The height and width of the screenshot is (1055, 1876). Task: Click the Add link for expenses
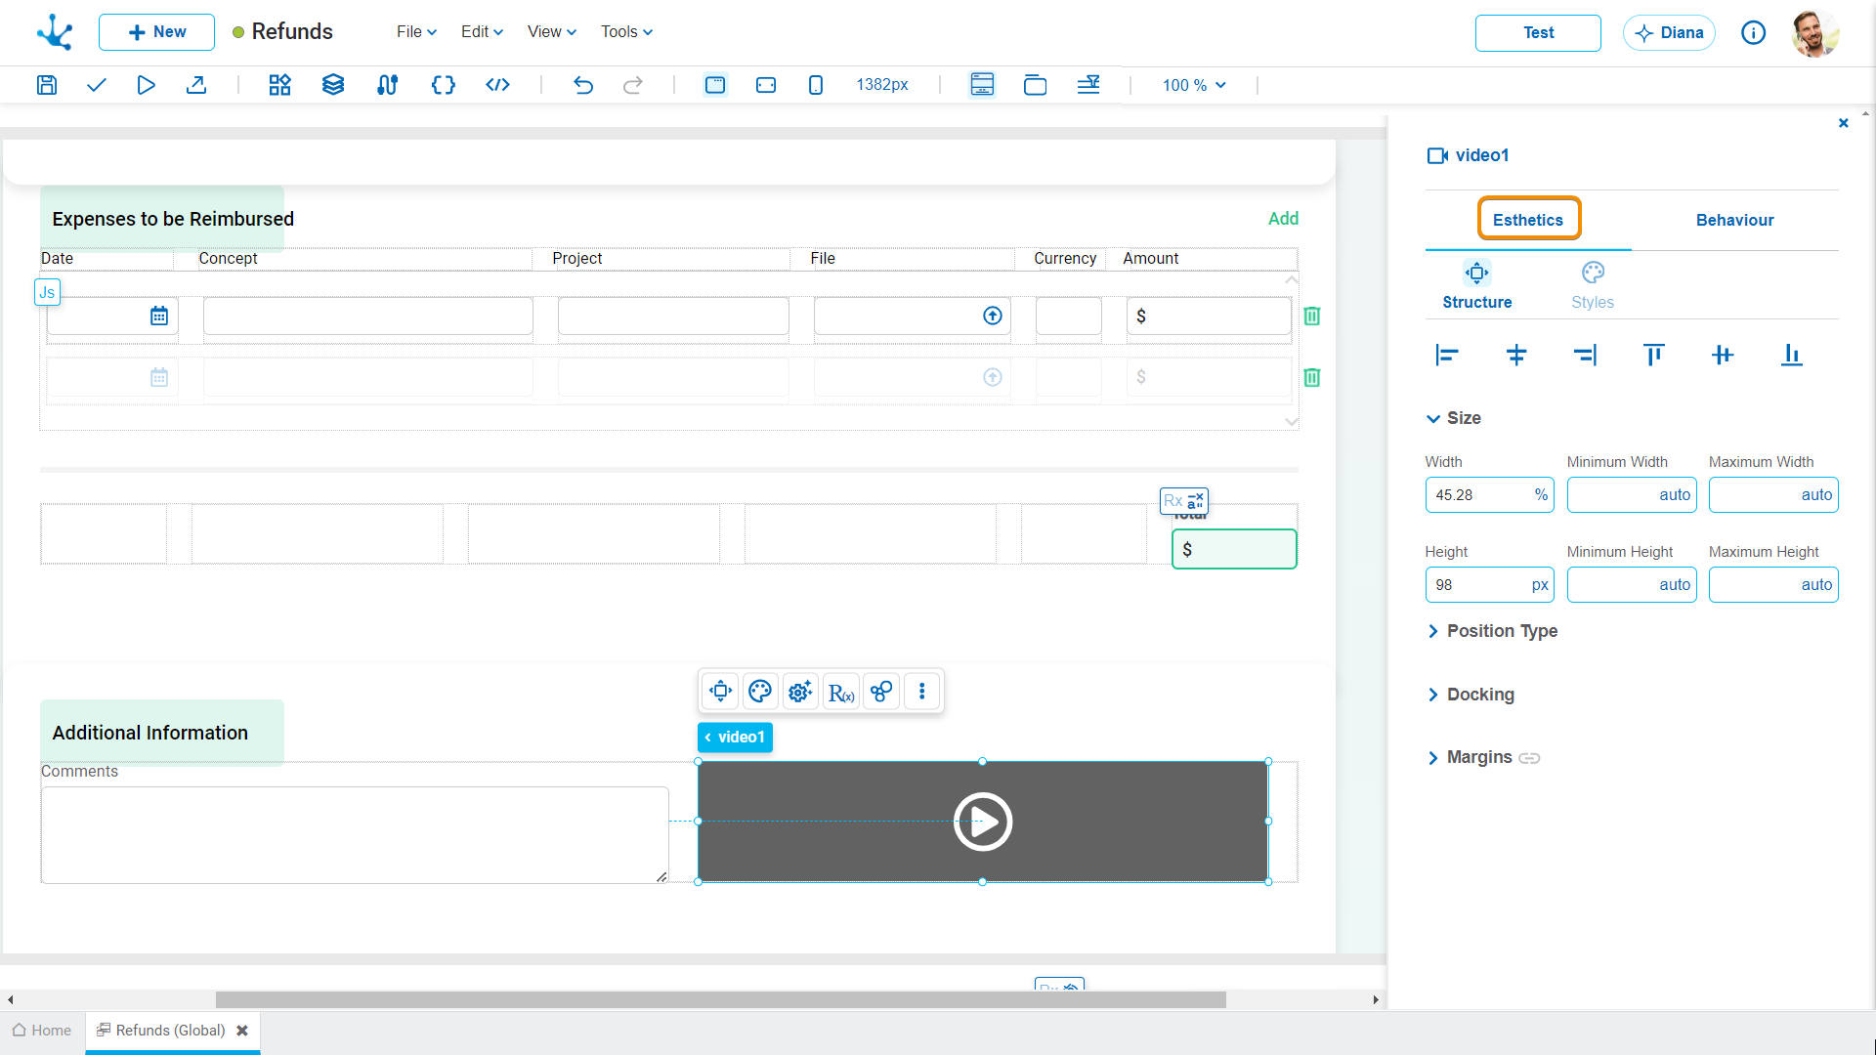(x=1283, y=219)
